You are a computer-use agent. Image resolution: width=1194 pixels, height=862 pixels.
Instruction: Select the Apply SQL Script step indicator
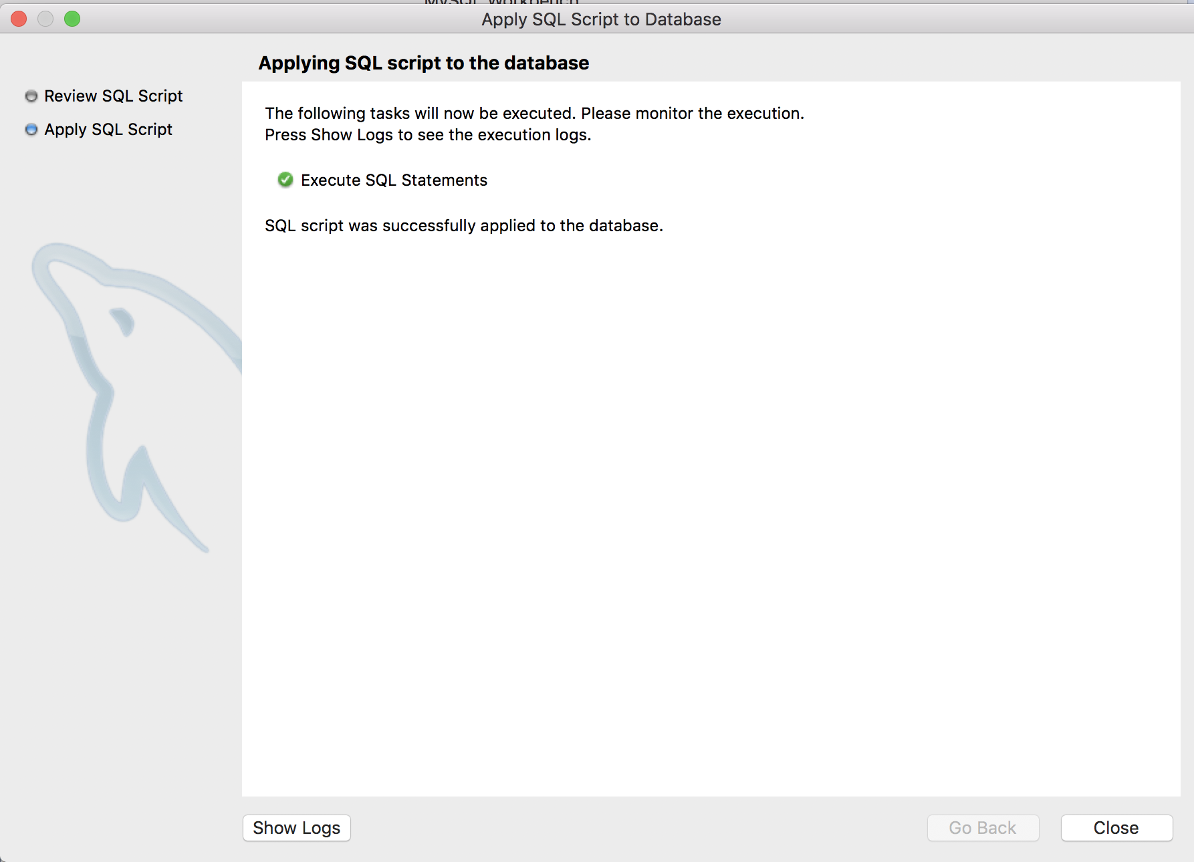31,130
